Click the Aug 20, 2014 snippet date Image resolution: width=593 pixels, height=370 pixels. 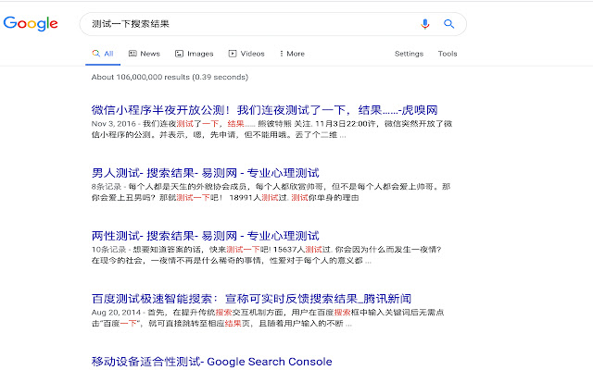(x=116, y=313)
